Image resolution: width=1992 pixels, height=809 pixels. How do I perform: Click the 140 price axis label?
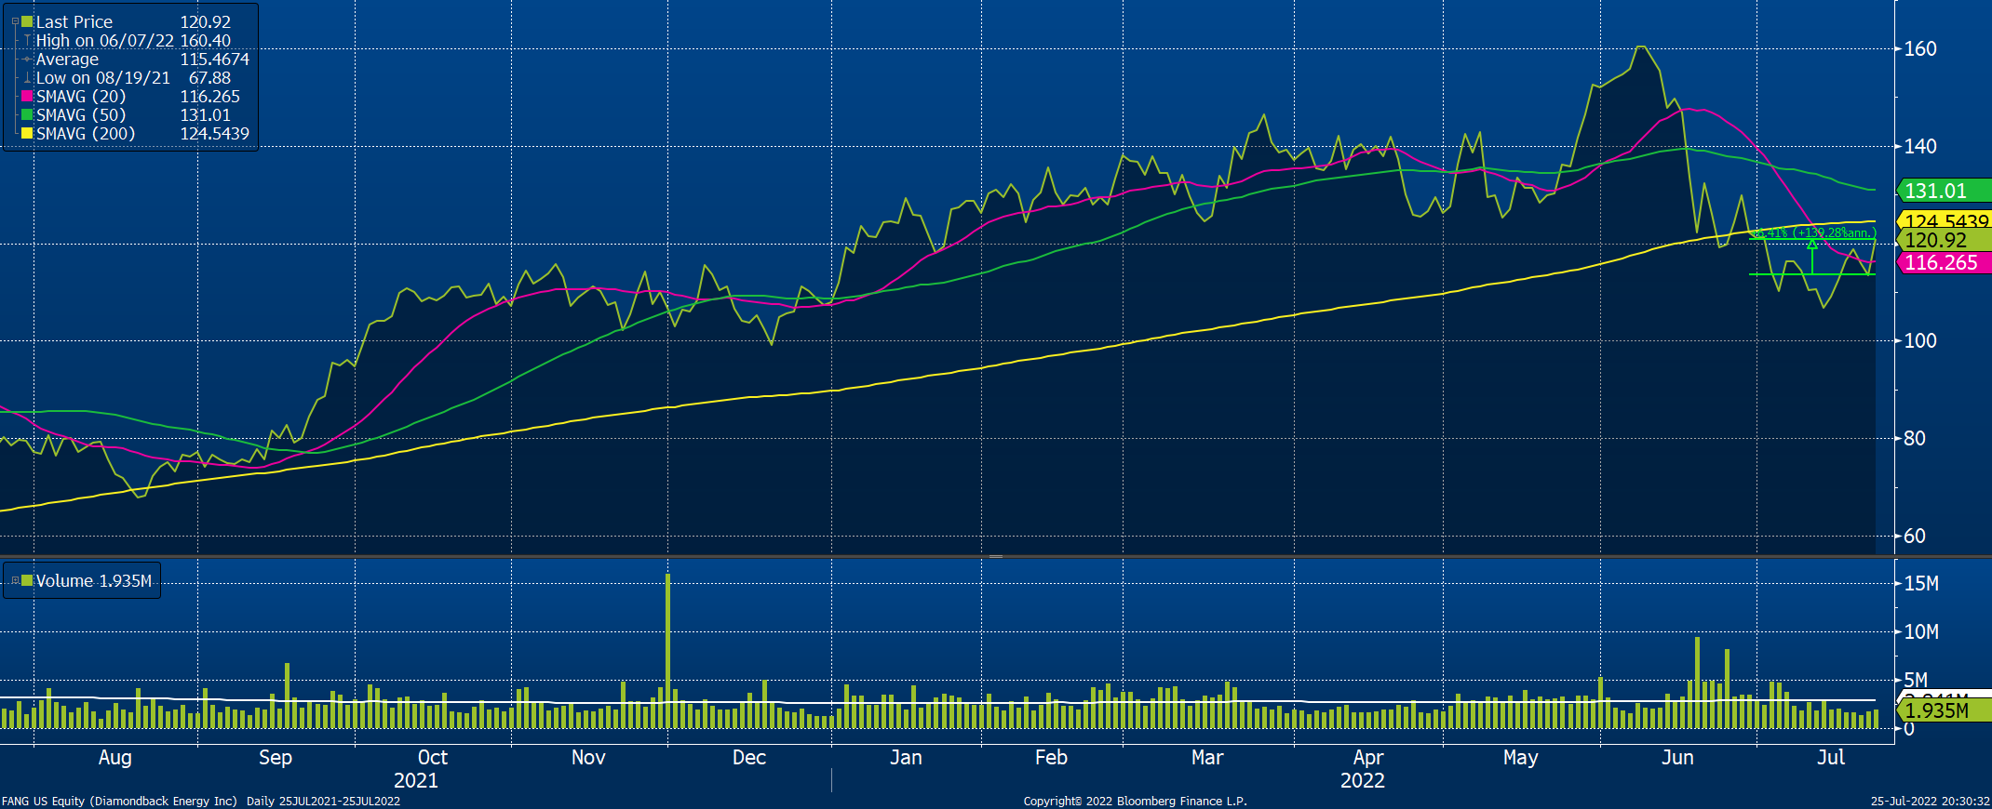1920,146
